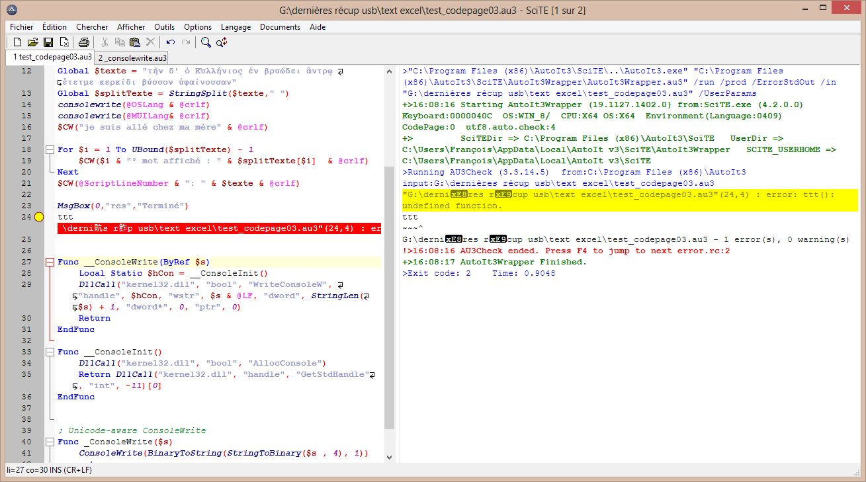Open the Langage menu

click(x=236, y=27)
